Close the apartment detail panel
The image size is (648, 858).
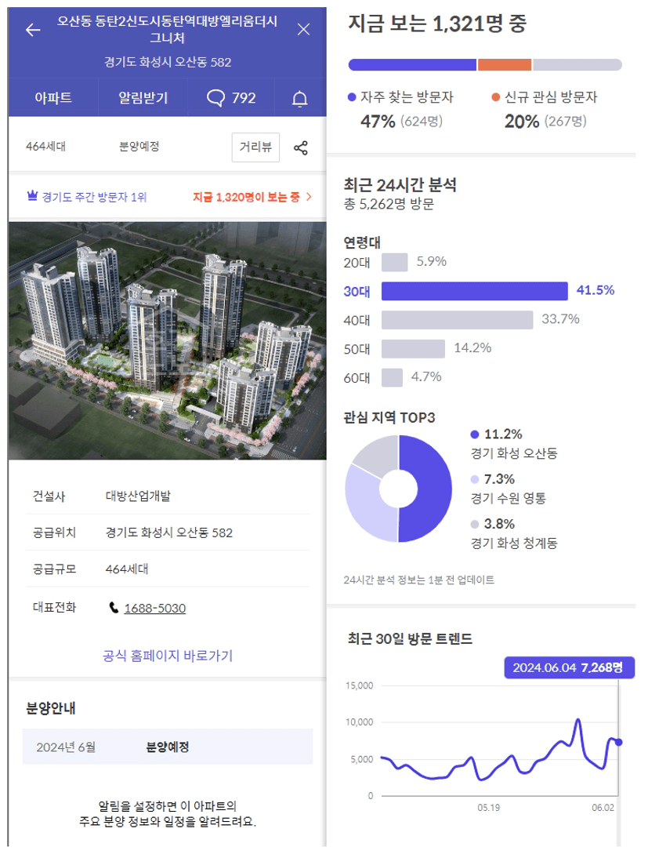click(x=303, y=29)
